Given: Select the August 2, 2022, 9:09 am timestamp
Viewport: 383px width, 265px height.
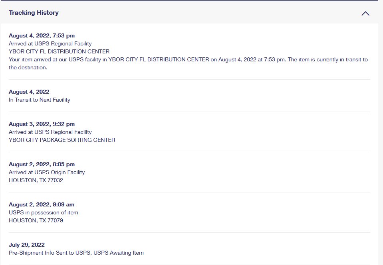Looking at the screenshot, I should pyautogui.click(x=42, y=204).
